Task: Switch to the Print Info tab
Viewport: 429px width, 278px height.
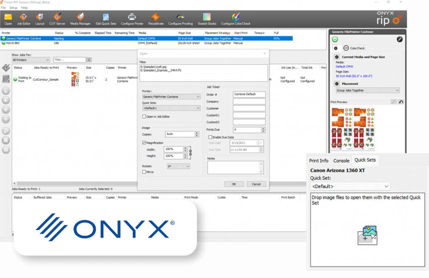Action: [x=318, y=161]
